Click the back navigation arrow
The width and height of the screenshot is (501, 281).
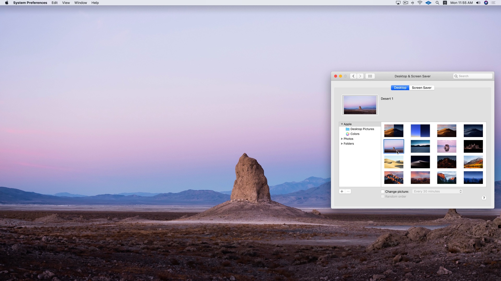point(353,76)
